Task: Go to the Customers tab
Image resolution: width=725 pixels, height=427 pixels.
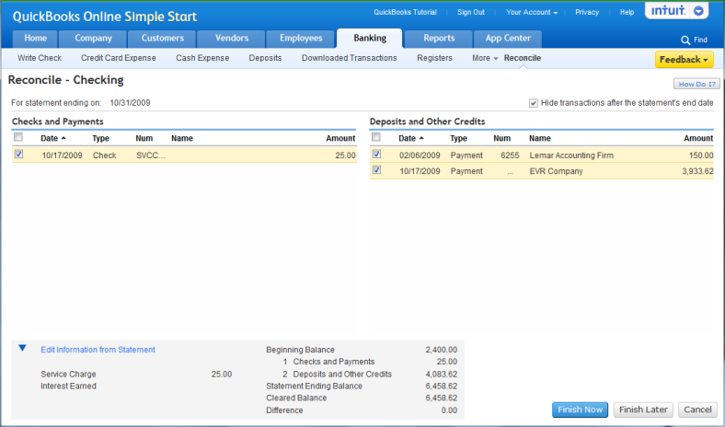Action: click(x=162, y=39)
